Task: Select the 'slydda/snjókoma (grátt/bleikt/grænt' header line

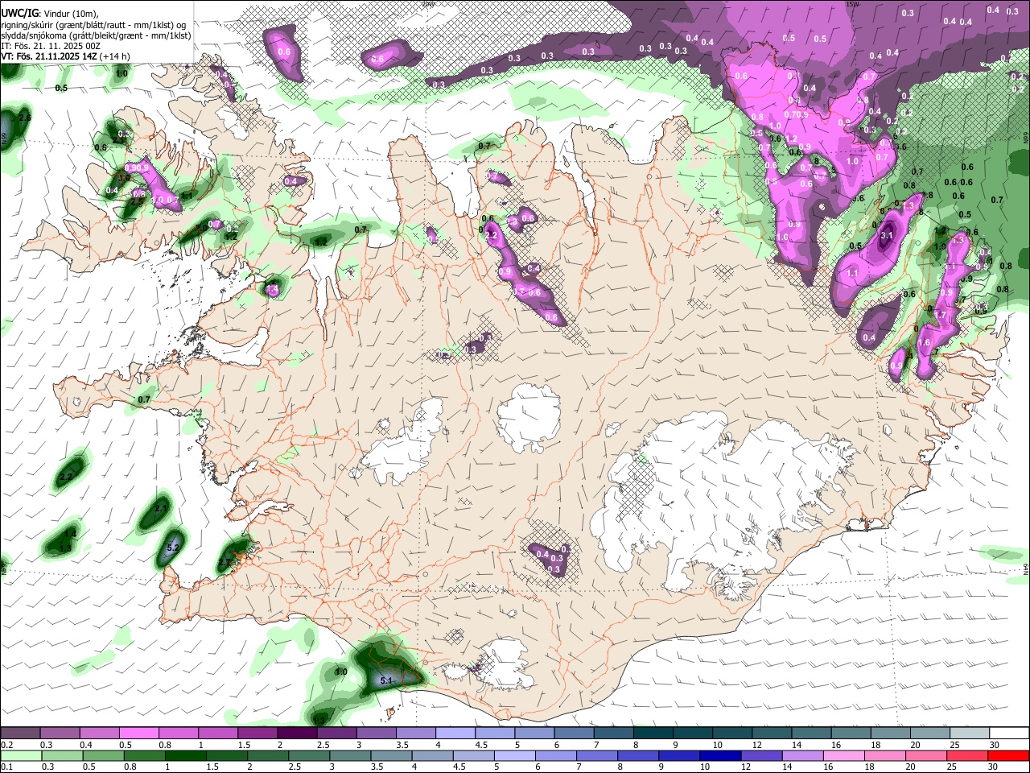Action: tap(95, 35)
